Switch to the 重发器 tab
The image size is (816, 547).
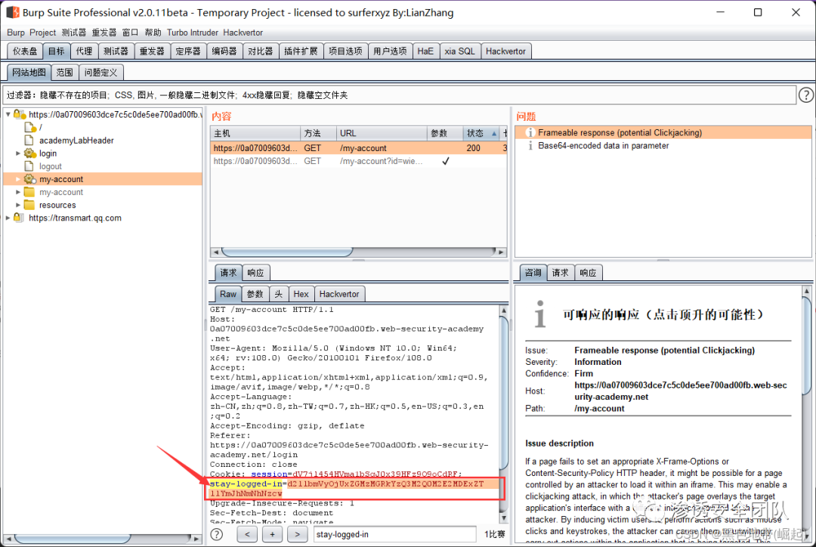coord(152,51)
